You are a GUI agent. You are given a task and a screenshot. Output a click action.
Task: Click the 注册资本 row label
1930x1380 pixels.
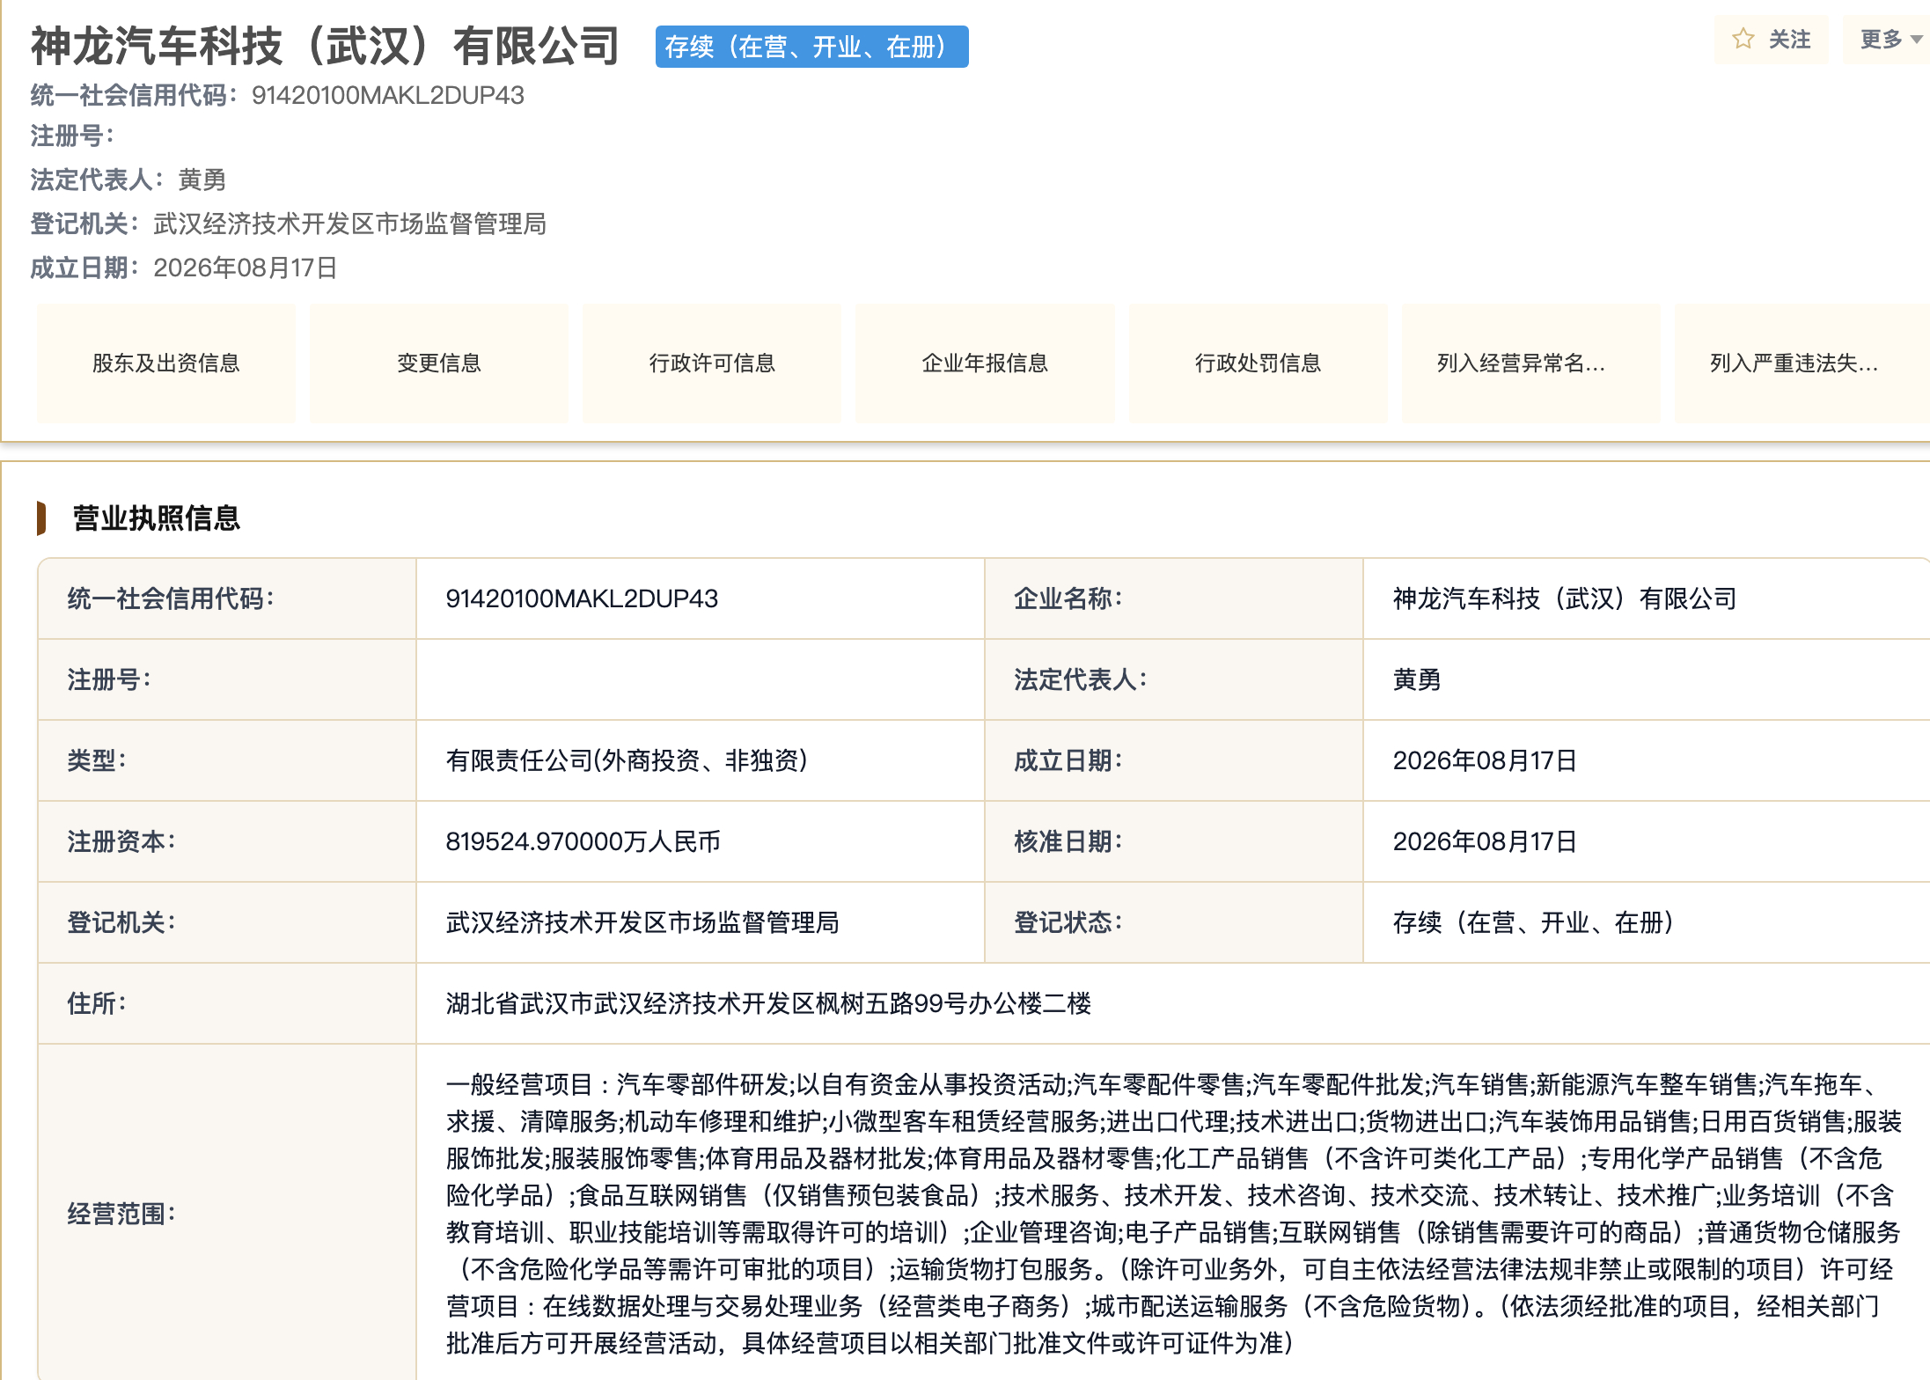pyautogui.click(x=121, y=841)
